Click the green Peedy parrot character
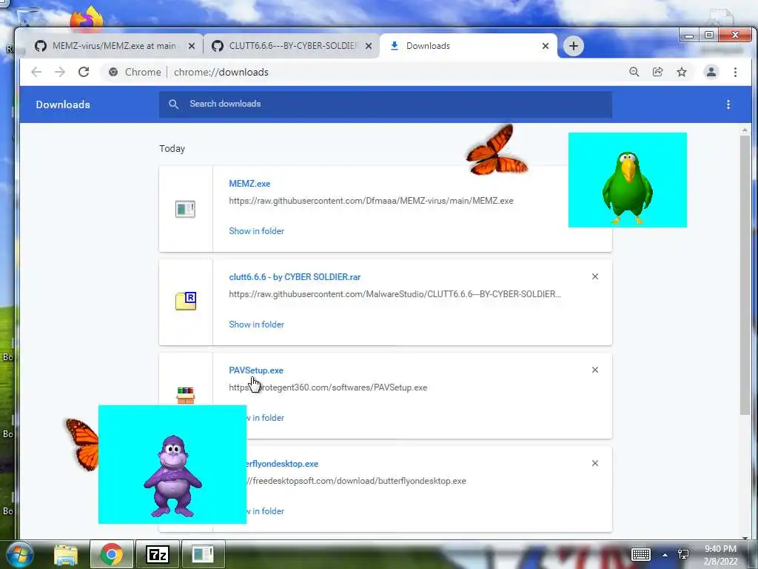Image resolution: width=758 pixels, height=569 pixels. 627,187
